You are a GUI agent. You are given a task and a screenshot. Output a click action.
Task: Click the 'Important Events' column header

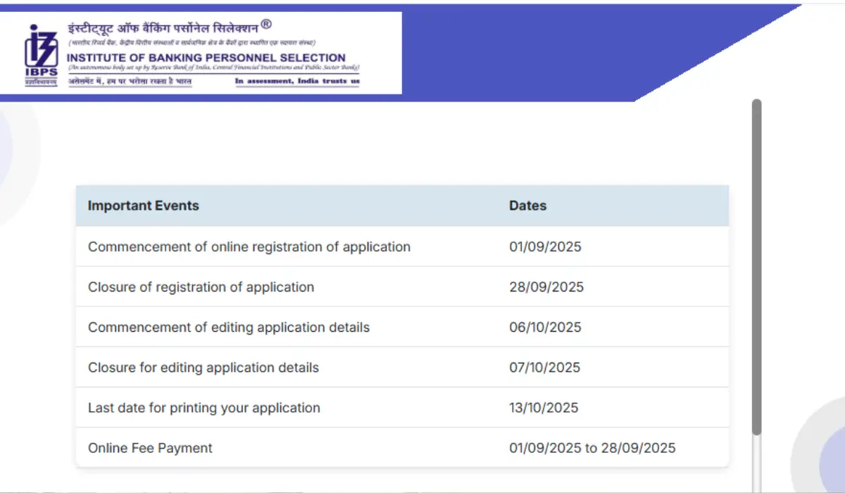143,206
